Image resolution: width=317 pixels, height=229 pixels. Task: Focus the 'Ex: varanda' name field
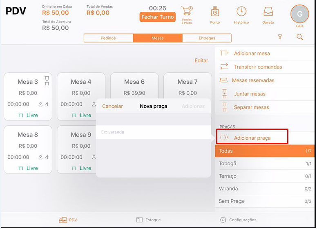point(154,132)
